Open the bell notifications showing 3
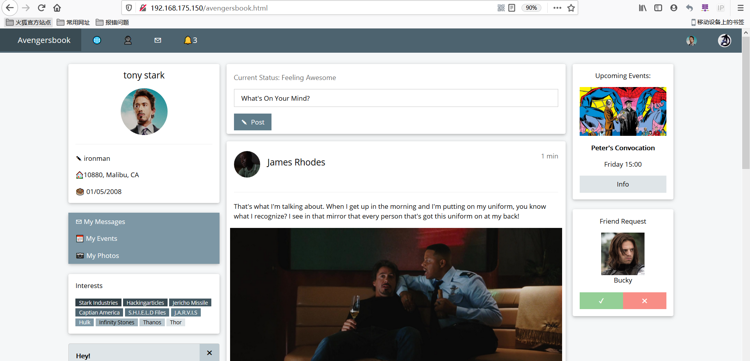 pos(191,40)
